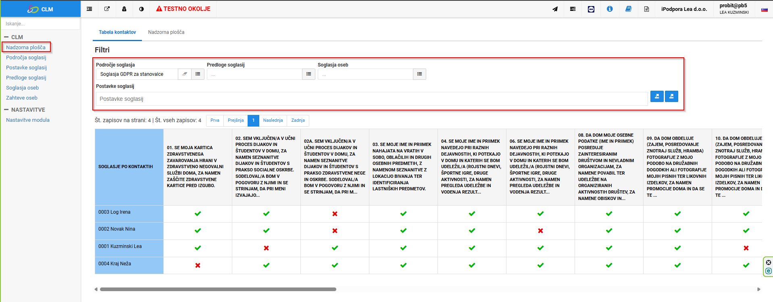Launch the TeamViewer remote support icon
Image resolution: width=773 pixels, height=302 pixels.
[591, 9]
